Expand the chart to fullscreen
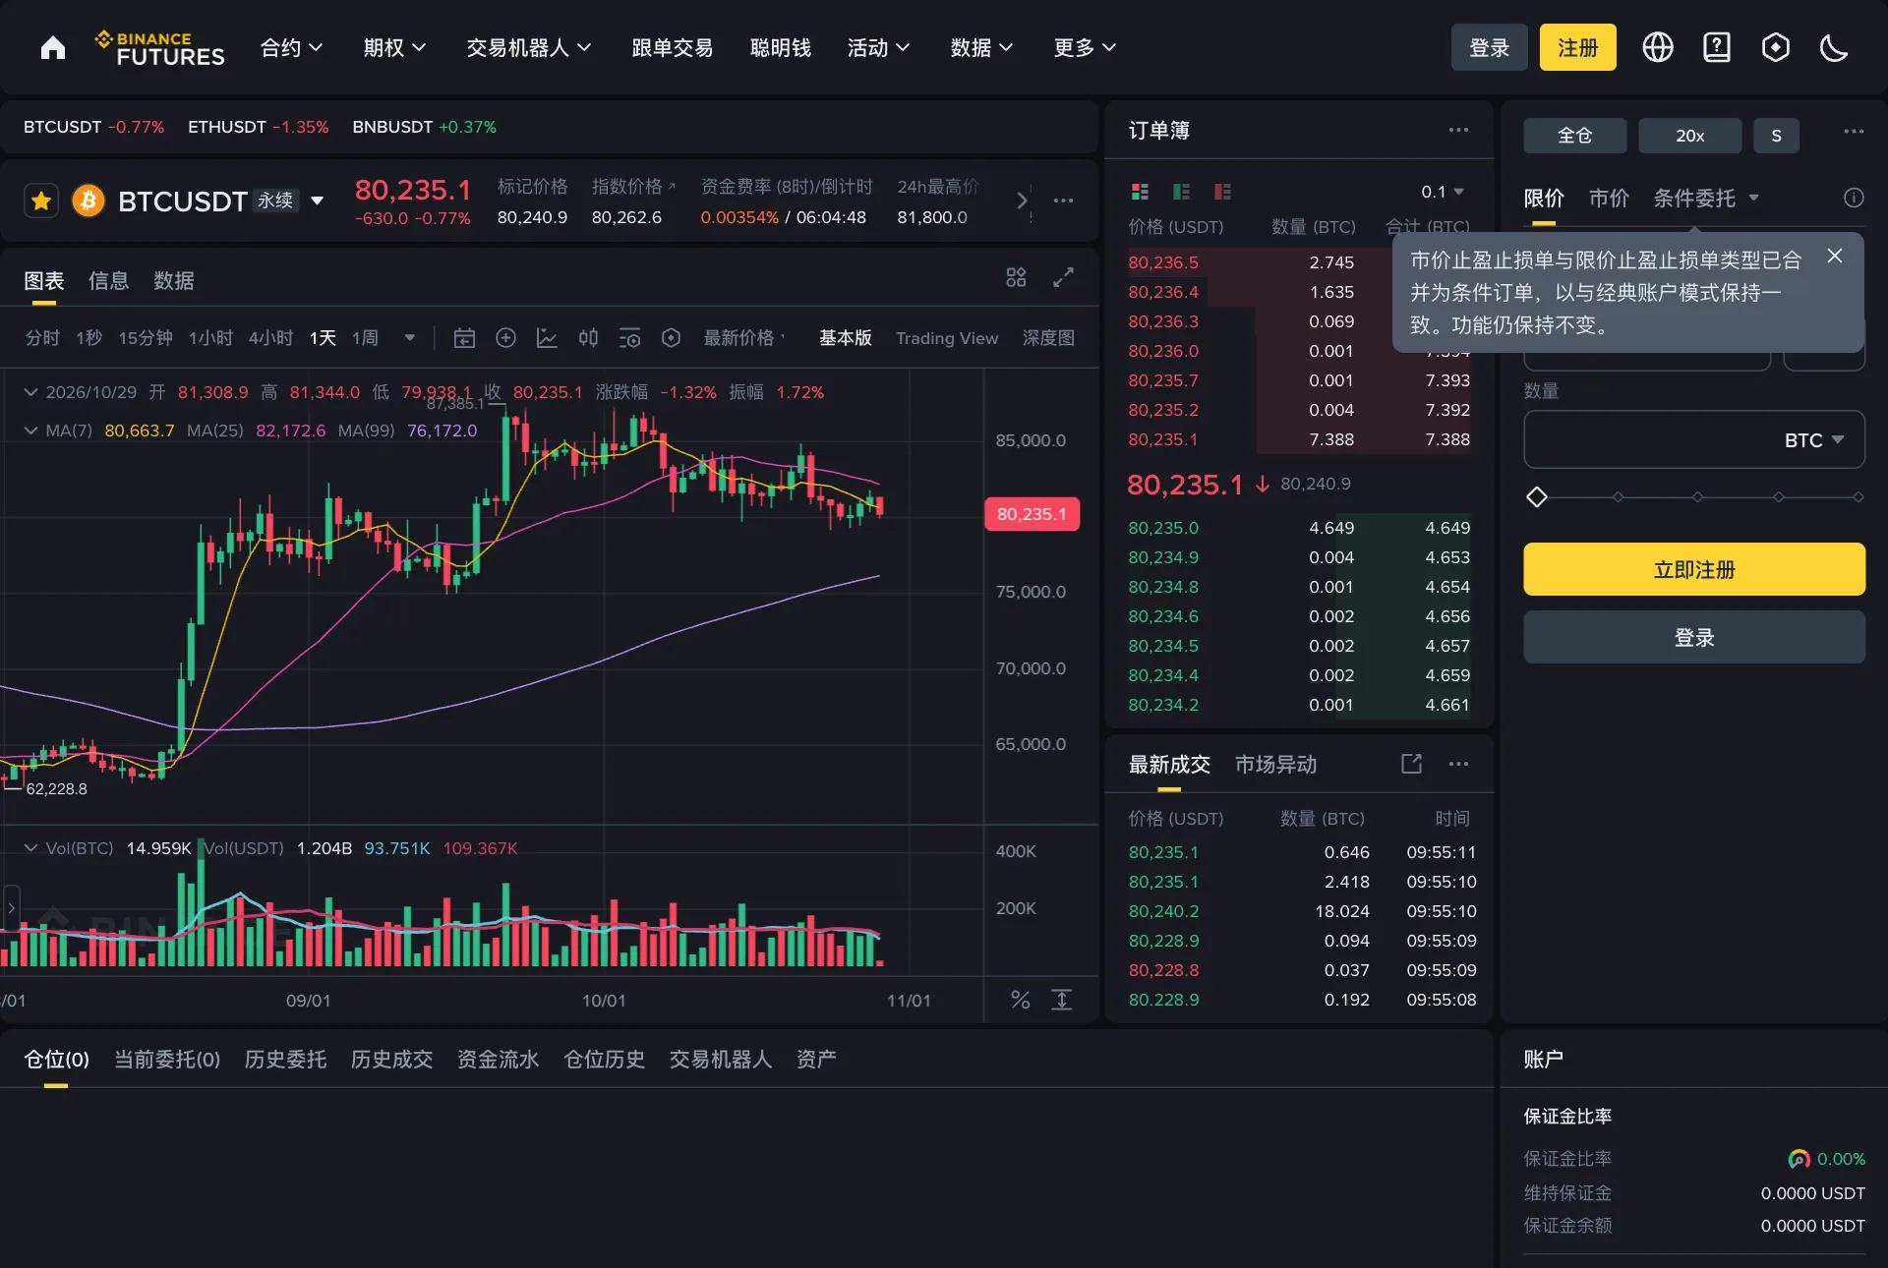Screen dimensions: 1888x1268 [x=1063, y=278]
